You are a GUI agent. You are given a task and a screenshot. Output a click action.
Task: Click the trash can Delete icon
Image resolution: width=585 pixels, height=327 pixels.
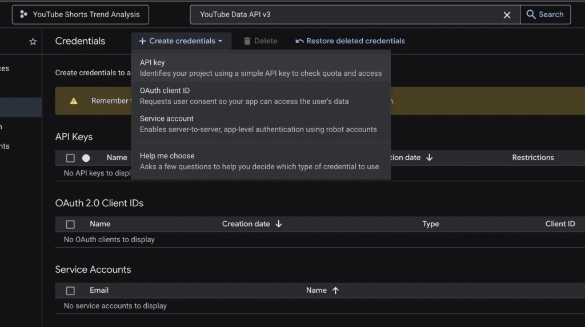pos(247,41)
